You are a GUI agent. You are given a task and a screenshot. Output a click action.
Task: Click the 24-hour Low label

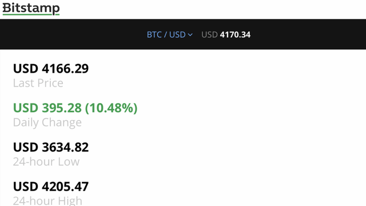[46, 161]
